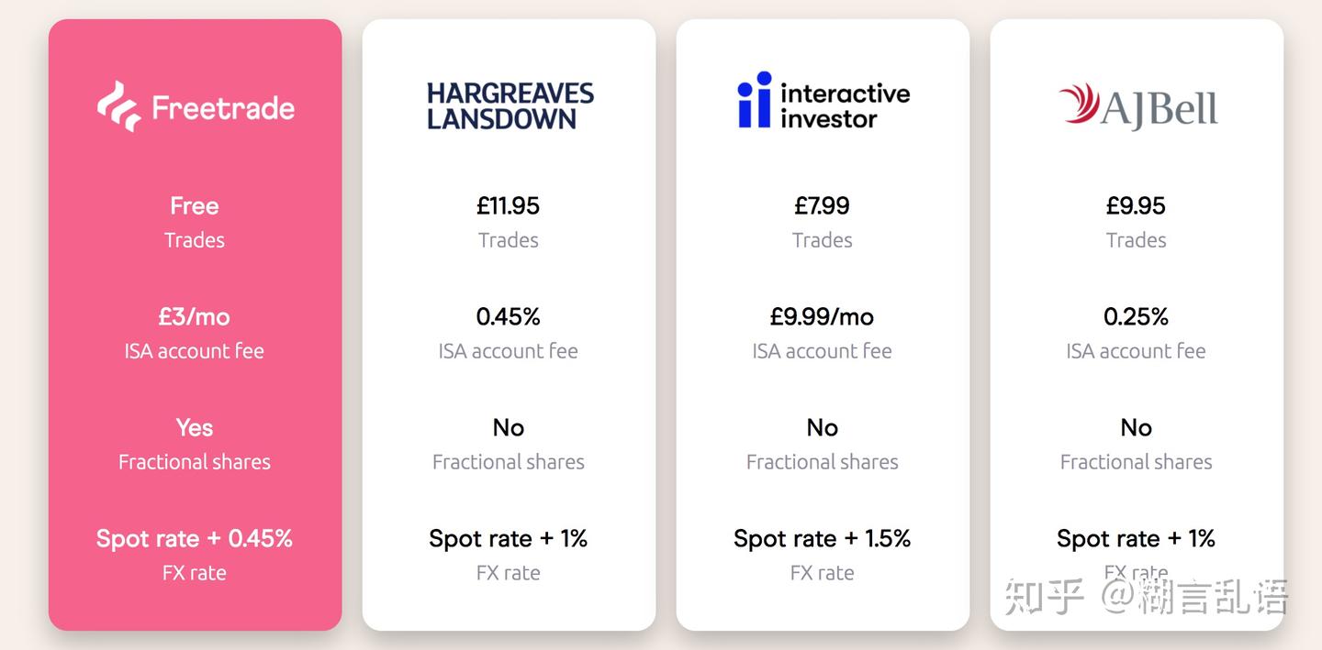This screenshot has width=1322, height=650.
Task: Click Hargreaves Lansdown's No fractional shares
Action: click(x=508, y=428)
